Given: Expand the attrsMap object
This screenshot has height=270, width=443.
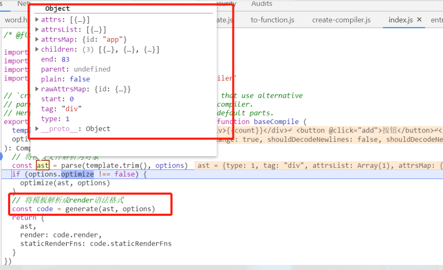Looking at the screenshot, I should click(37, 39).
